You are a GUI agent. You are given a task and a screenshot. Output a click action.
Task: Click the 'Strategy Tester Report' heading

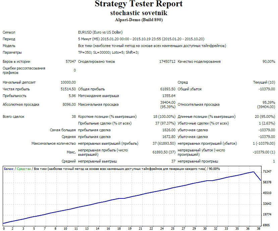[138, 4]
